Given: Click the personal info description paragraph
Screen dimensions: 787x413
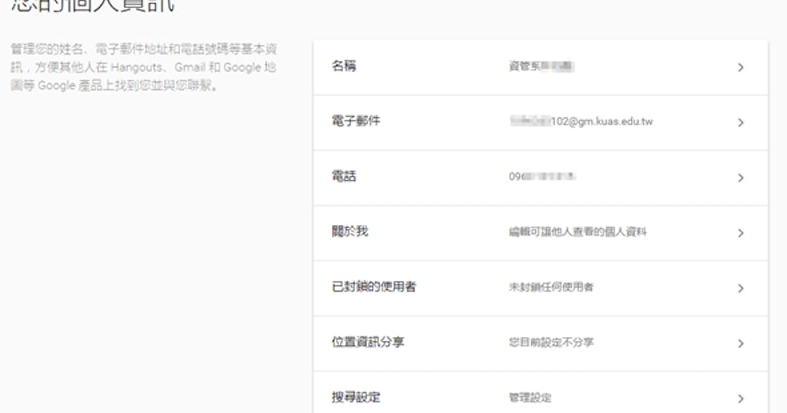Looking at the screenshot, I should (144, 68).
